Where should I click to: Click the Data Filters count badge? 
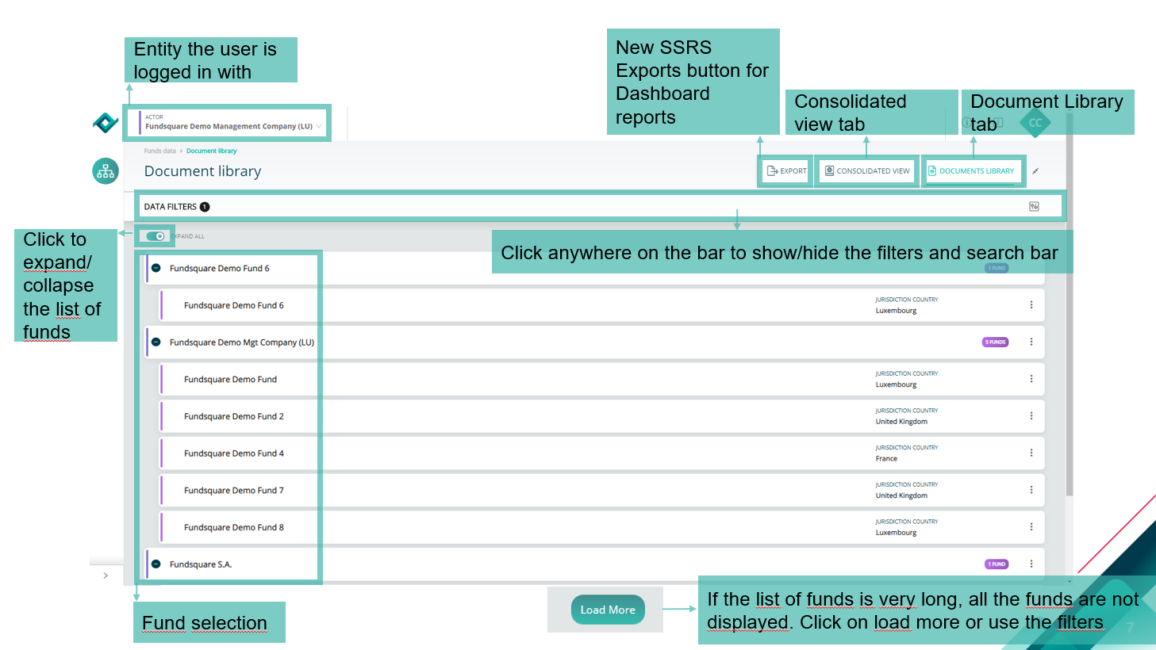[205, 207]
